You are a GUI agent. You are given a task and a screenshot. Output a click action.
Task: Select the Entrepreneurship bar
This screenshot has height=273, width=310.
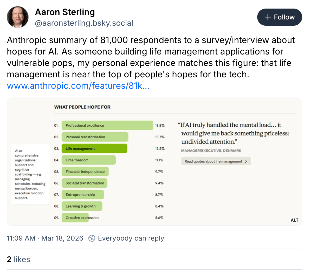pyautogui.click(x=83, y=195)
